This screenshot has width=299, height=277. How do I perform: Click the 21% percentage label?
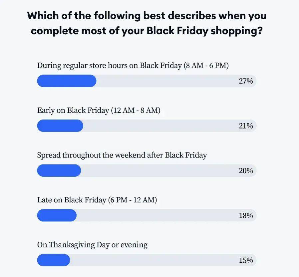pos(246,126)
